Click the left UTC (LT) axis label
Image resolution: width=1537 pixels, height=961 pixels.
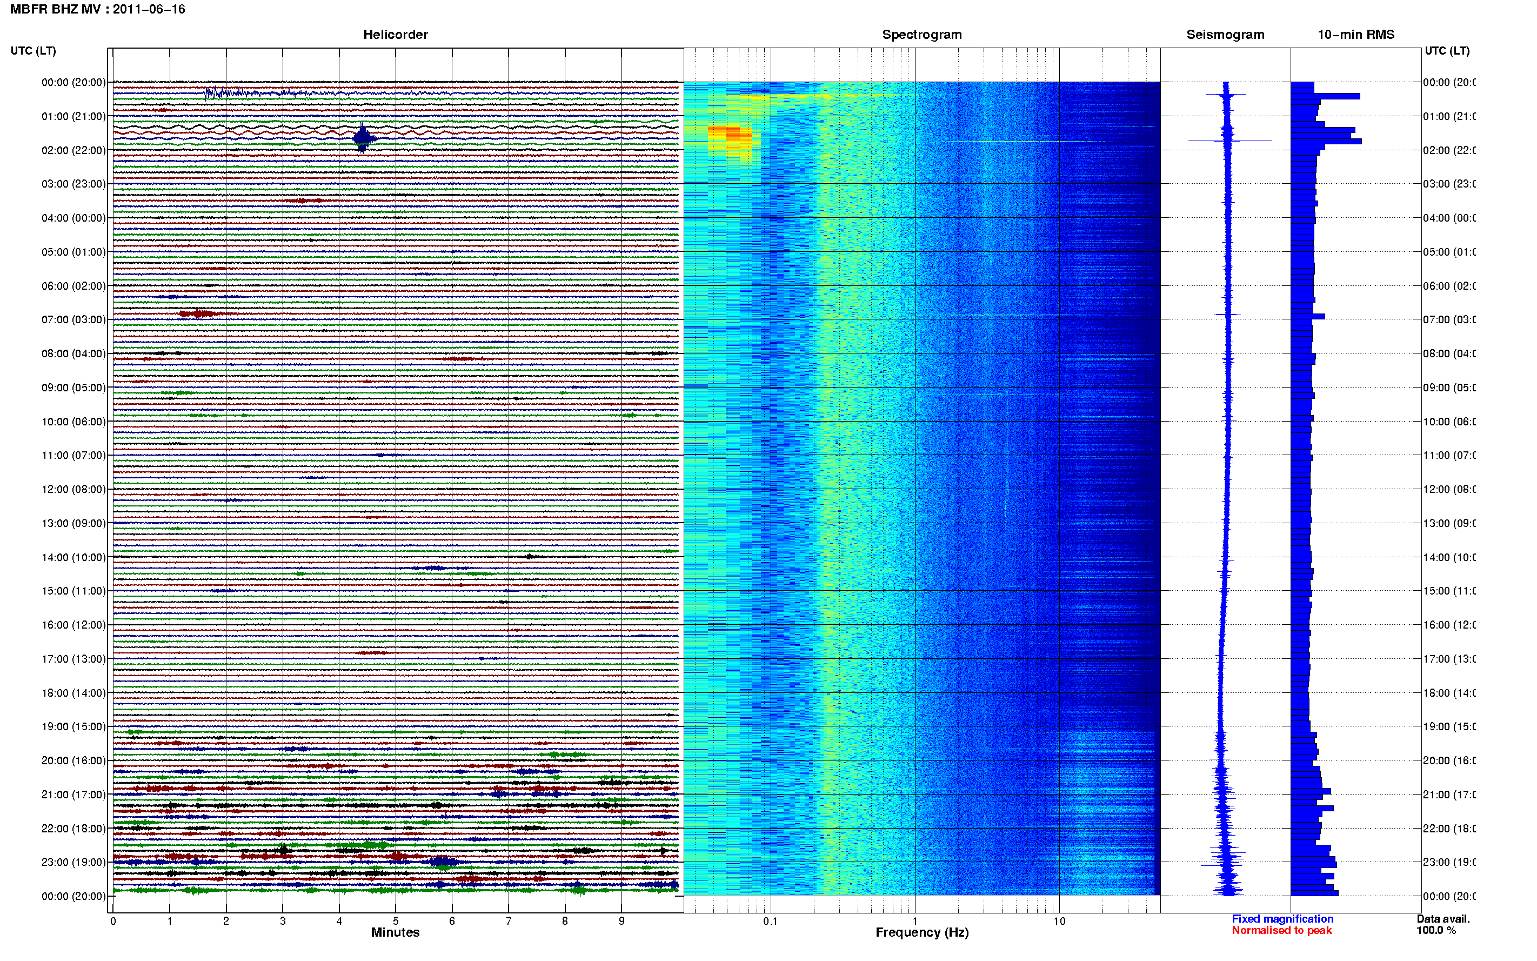click(x=33, y=51)
